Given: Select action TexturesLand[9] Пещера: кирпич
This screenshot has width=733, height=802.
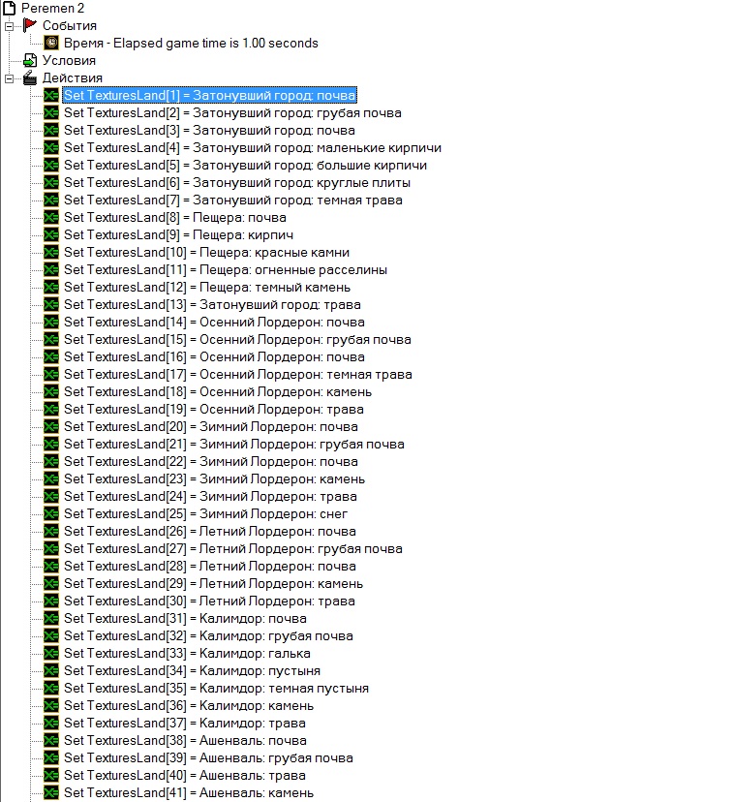Looking at the screenshot, I should pyautogui.click(x=179, y=234).
